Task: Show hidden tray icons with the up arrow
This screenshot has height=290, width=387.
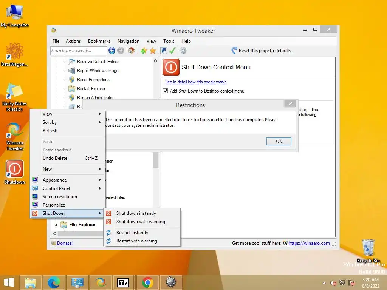Action: pyautogui.click(x=324, y=283)
